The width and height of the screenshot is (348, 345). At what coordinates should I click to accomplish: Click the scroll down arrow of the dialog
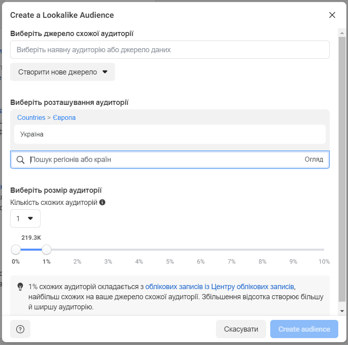[x=342, y=311]
